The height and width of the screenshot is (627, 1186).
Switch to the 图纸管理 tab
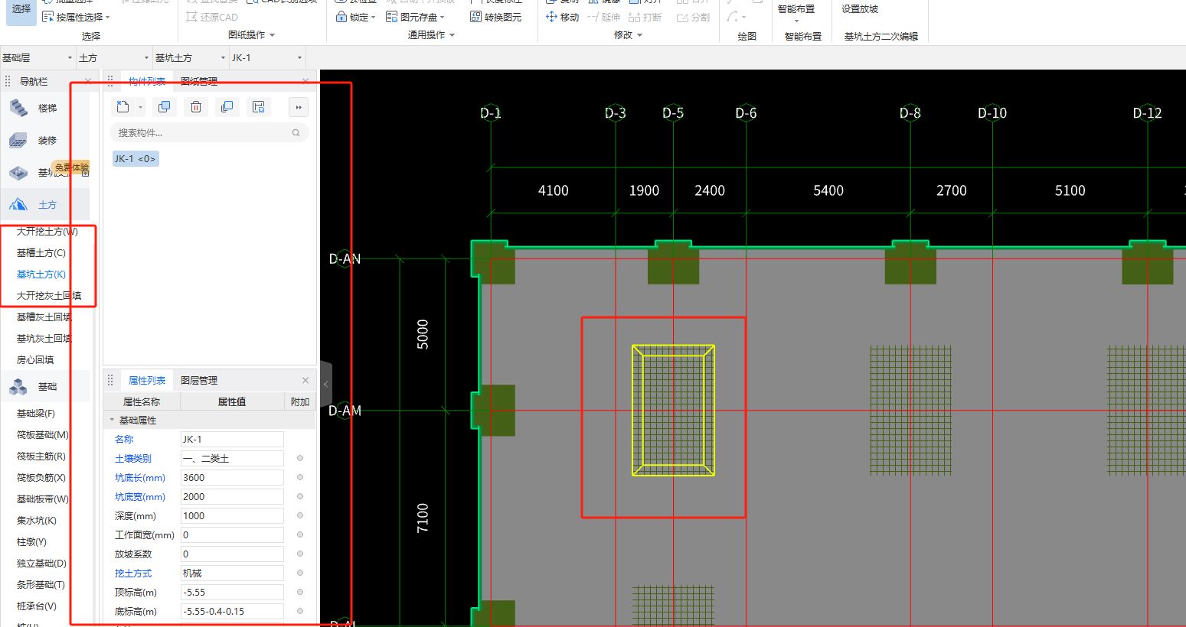coord(199,81)
